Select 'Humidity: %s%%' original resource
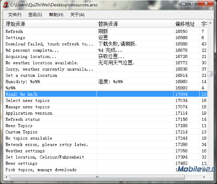Screen dimensions: 217x184 [x=23, y=82]
